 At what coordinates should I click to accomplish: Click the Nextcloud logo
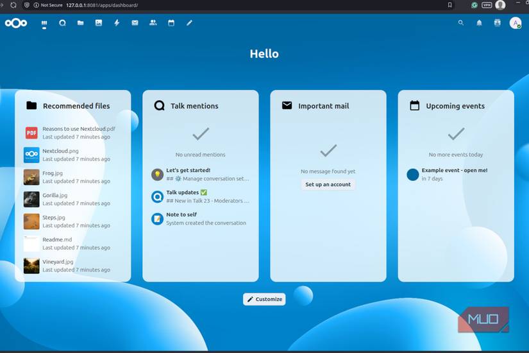(x=16, y=23)
